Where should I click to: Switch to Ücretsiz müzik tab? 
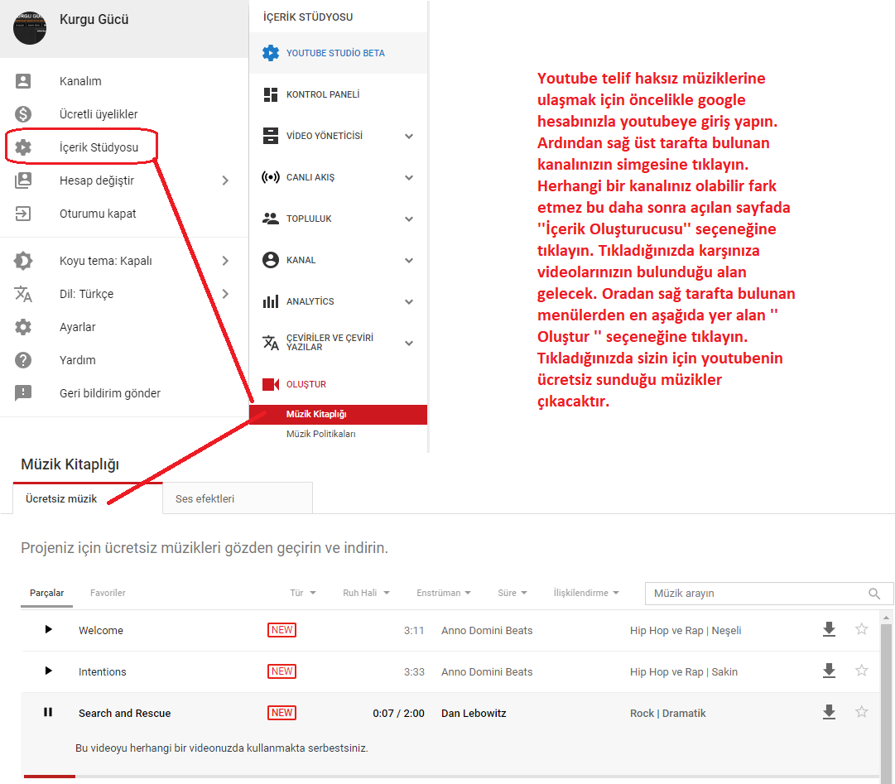(87, 498)
